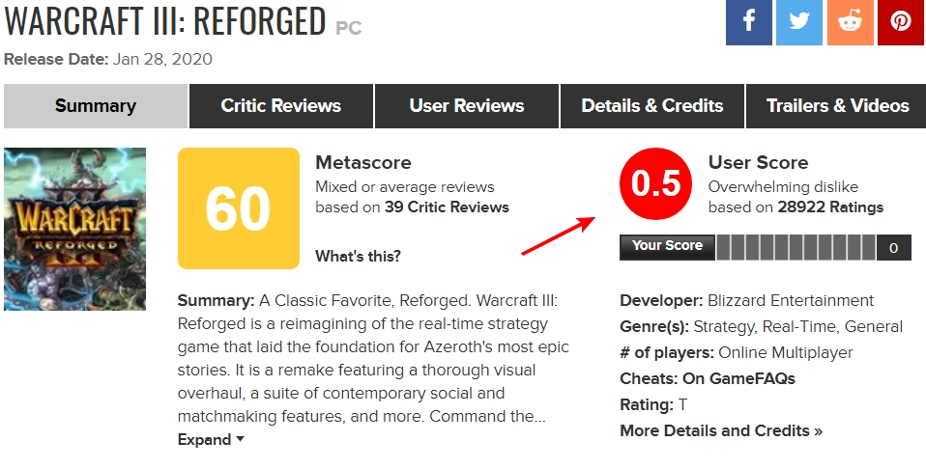Switch to the Summary tab
Viewport: 926px width, 469px height.
click(x=96, y=106)
